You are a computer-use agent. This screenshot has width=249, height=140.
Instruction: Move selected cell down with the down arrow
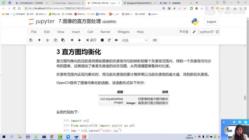[x=79, y=40]
